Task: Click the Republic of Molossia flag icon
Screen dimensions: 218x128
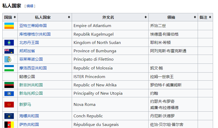Action: [9, 68]
